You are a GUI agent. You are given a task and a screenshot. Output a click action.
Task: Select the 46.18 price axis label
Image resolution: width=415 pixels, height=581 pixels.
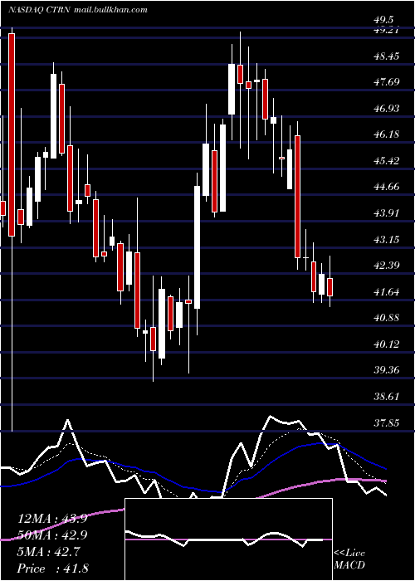(387, 134)
